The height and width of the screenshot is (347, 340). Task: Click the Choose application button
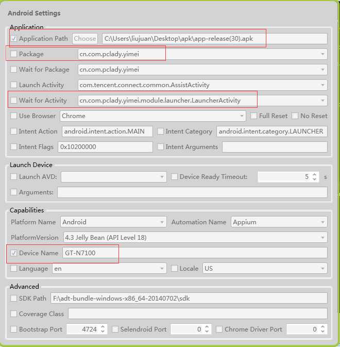85,39
